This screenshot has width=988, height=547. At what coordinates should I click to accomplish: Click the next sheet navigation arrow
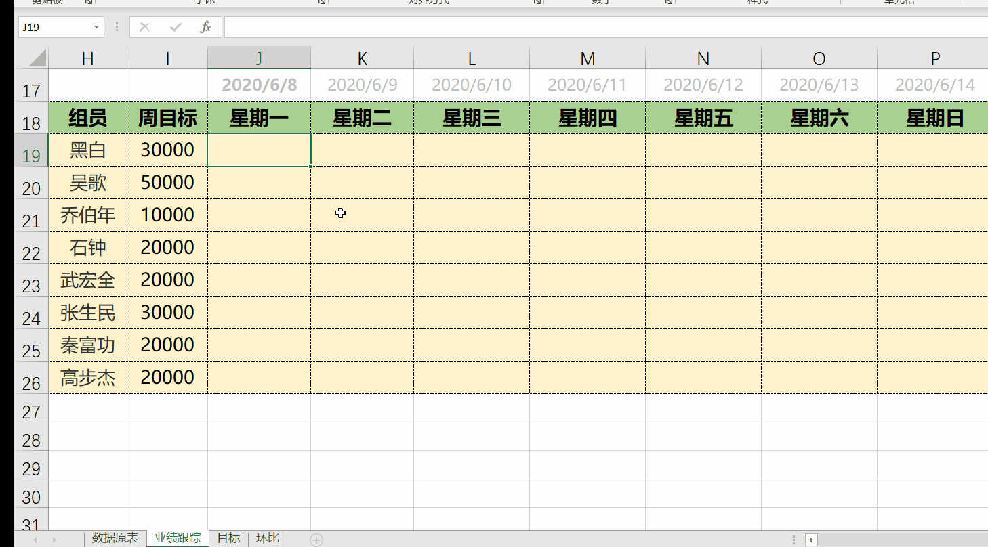pyautogui.click(x=55, y=540)
